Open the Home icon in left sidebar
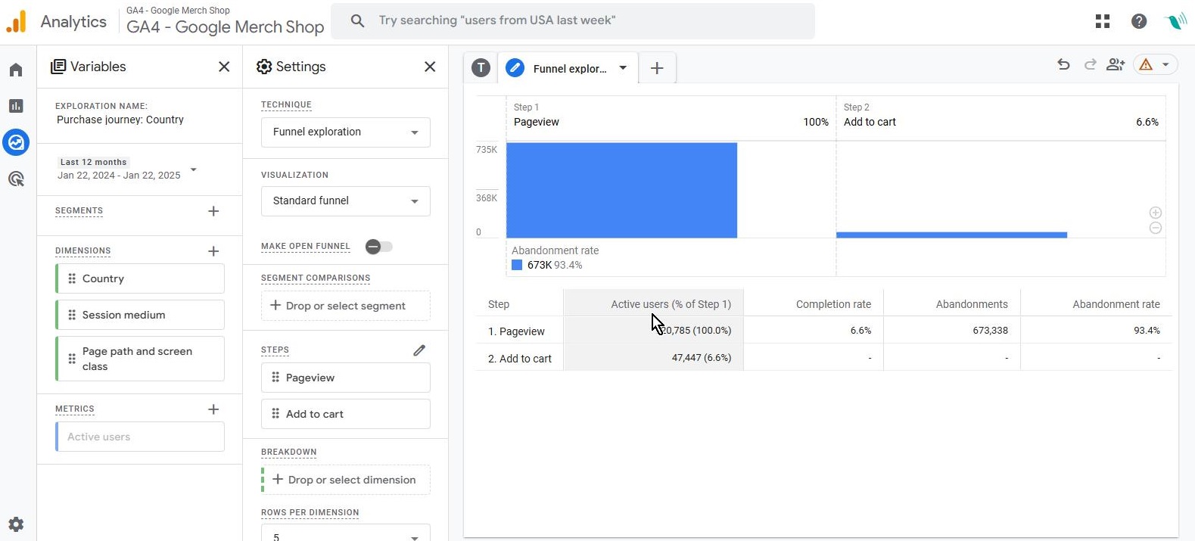Viewport: 1195px width, 541px height. point(16,70)
